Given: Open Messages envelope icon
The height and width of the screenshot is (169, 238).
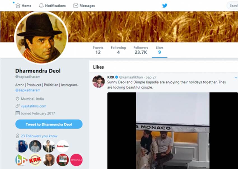Looking at the screenshot, I should (76, 6).
